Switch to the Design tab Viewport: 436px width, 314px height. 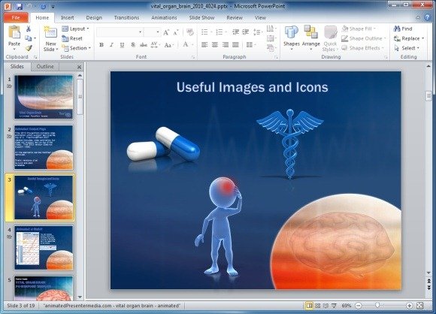(x=94, y=17)
